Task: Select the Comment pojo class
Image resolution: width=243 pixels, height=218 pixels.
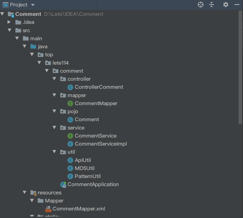Action: tap(87, 120)
